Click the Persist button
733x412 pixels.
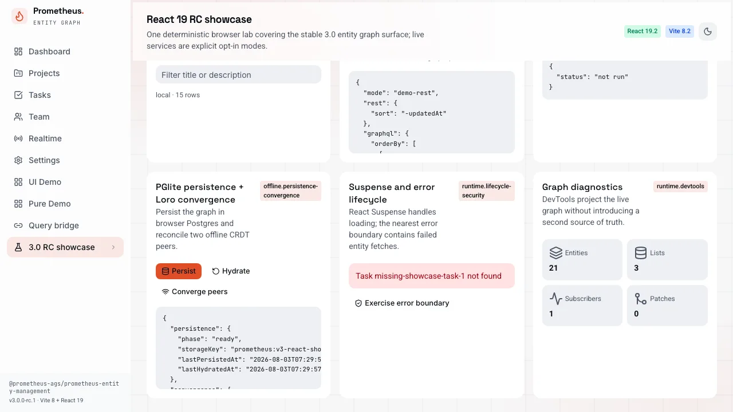pos(179,271)
